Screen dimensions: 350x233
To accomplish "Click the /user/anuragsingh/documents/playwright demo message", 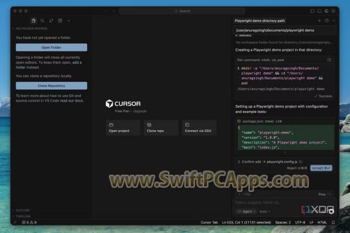I will click(284, 30).
